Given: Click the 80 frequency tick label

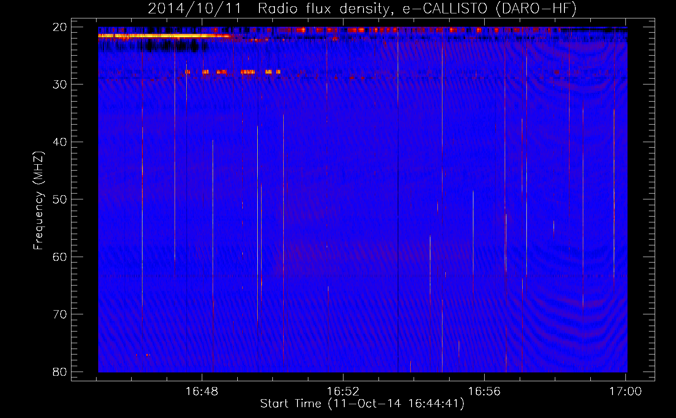Looking at the screenshot, I should (x=60, y=372).
